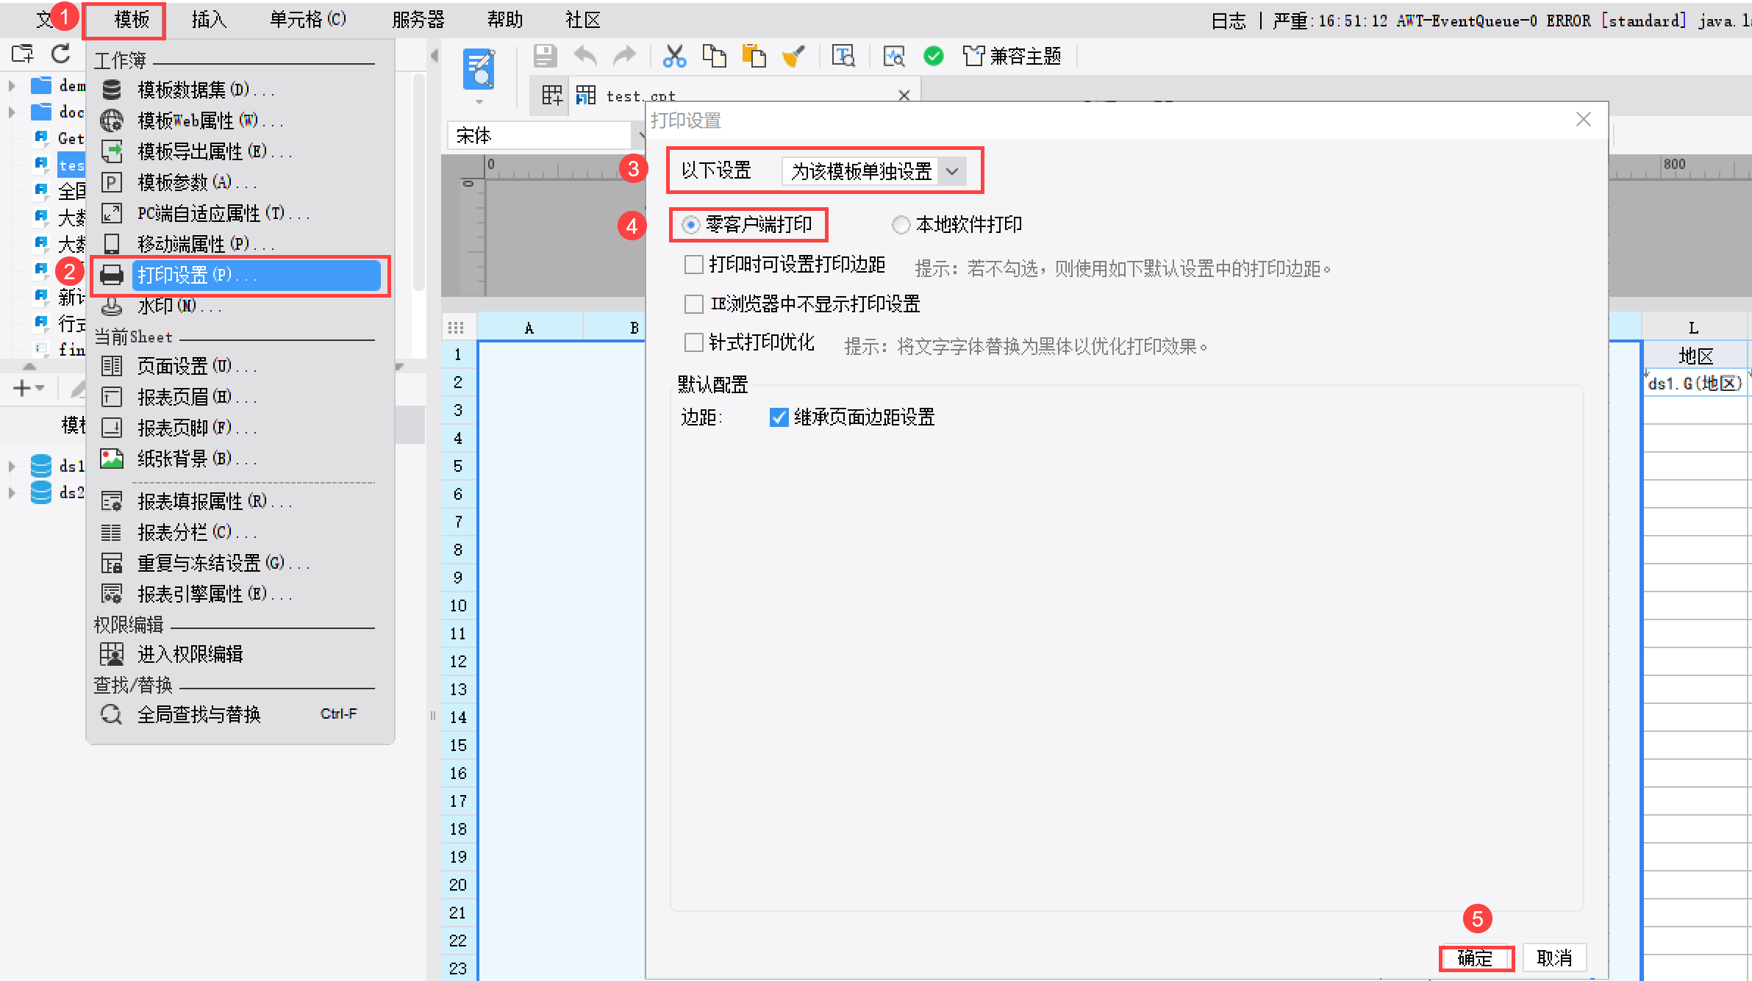Click the 取消 button

[1553, 957]
